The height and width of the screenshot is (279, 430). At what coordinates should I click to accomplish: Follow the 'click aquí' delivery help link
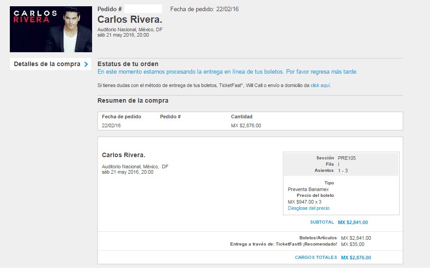point(320,85)
